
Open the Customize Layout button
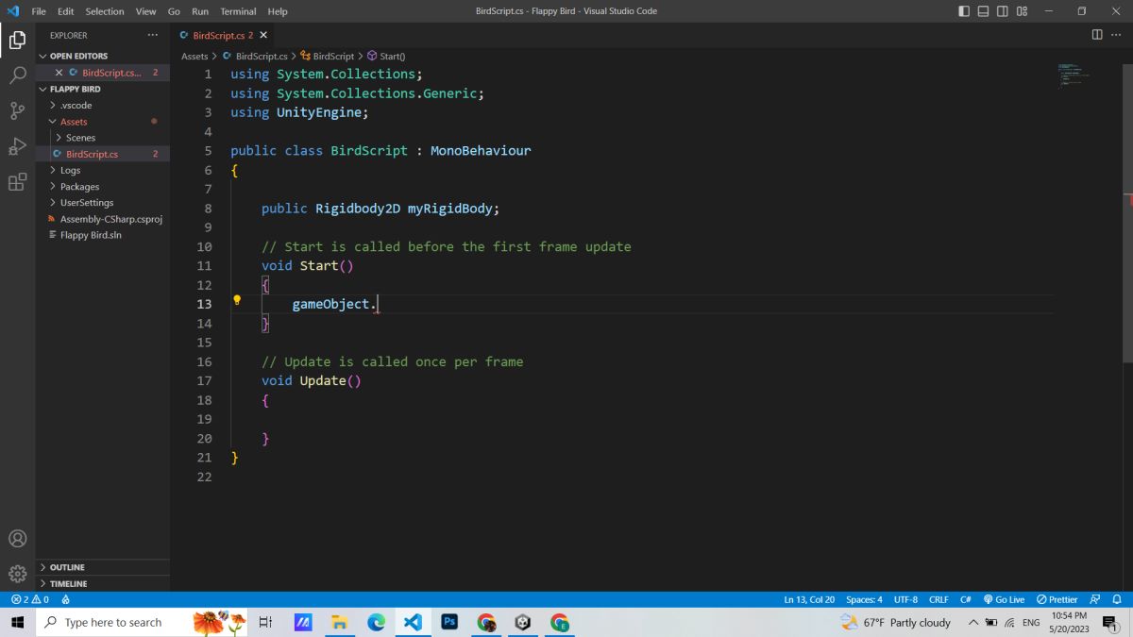[1022, 11]
